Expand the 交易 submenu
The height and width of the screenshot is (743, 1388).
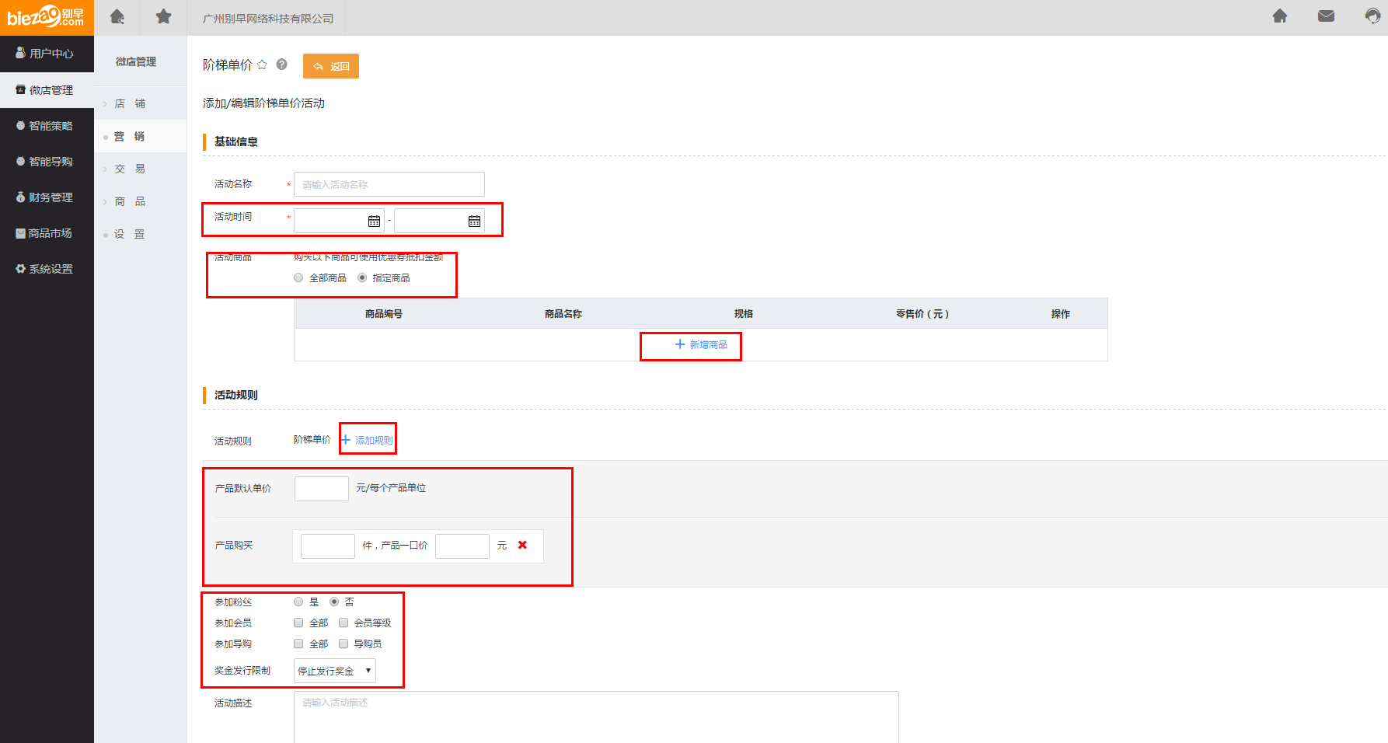pyautogui.click(x=130, y=169)
